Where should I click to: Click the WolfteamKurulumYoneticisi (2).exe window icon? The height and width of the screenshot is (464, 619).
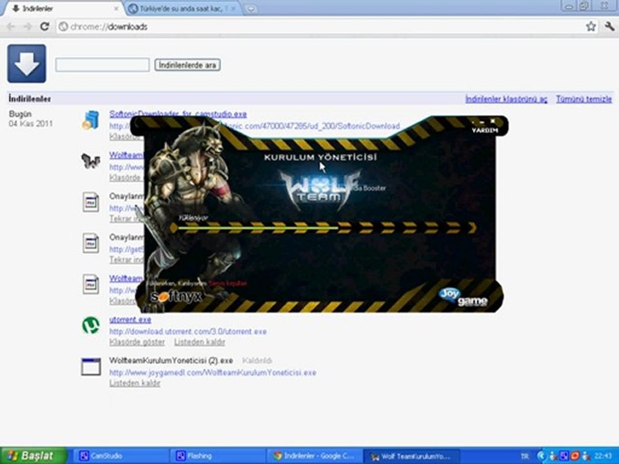point(91,367)
